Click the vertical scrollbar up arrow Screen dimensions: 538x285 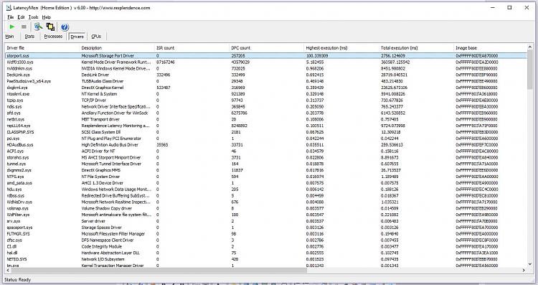coord(530,47)
